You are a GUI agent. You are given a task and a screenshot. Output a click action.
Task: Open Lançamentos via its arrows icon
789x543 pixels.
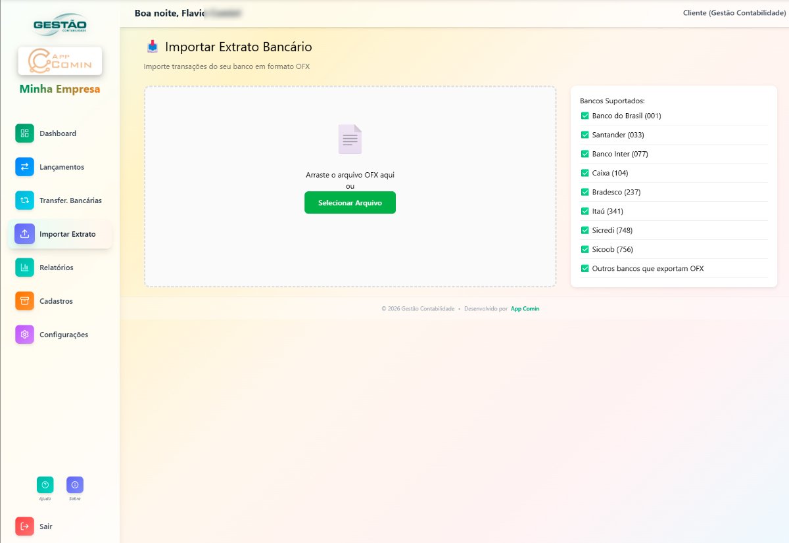click(24, 167)
